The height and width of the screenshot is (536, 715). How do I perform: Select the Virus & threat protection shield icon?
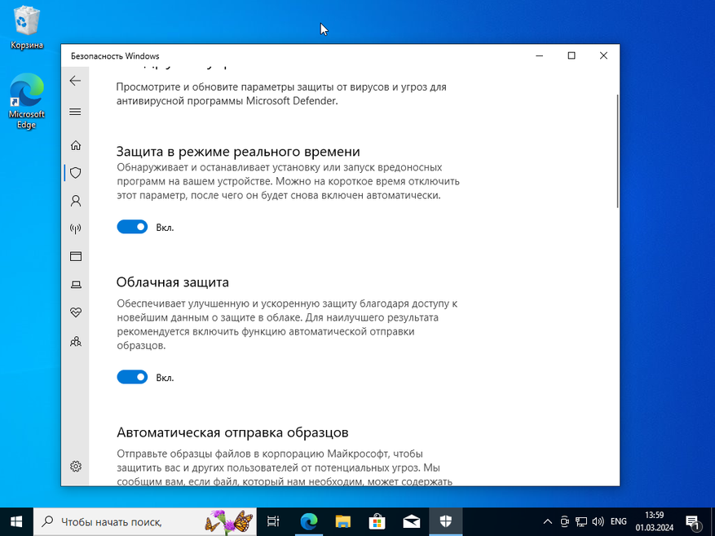pos(76,173)
